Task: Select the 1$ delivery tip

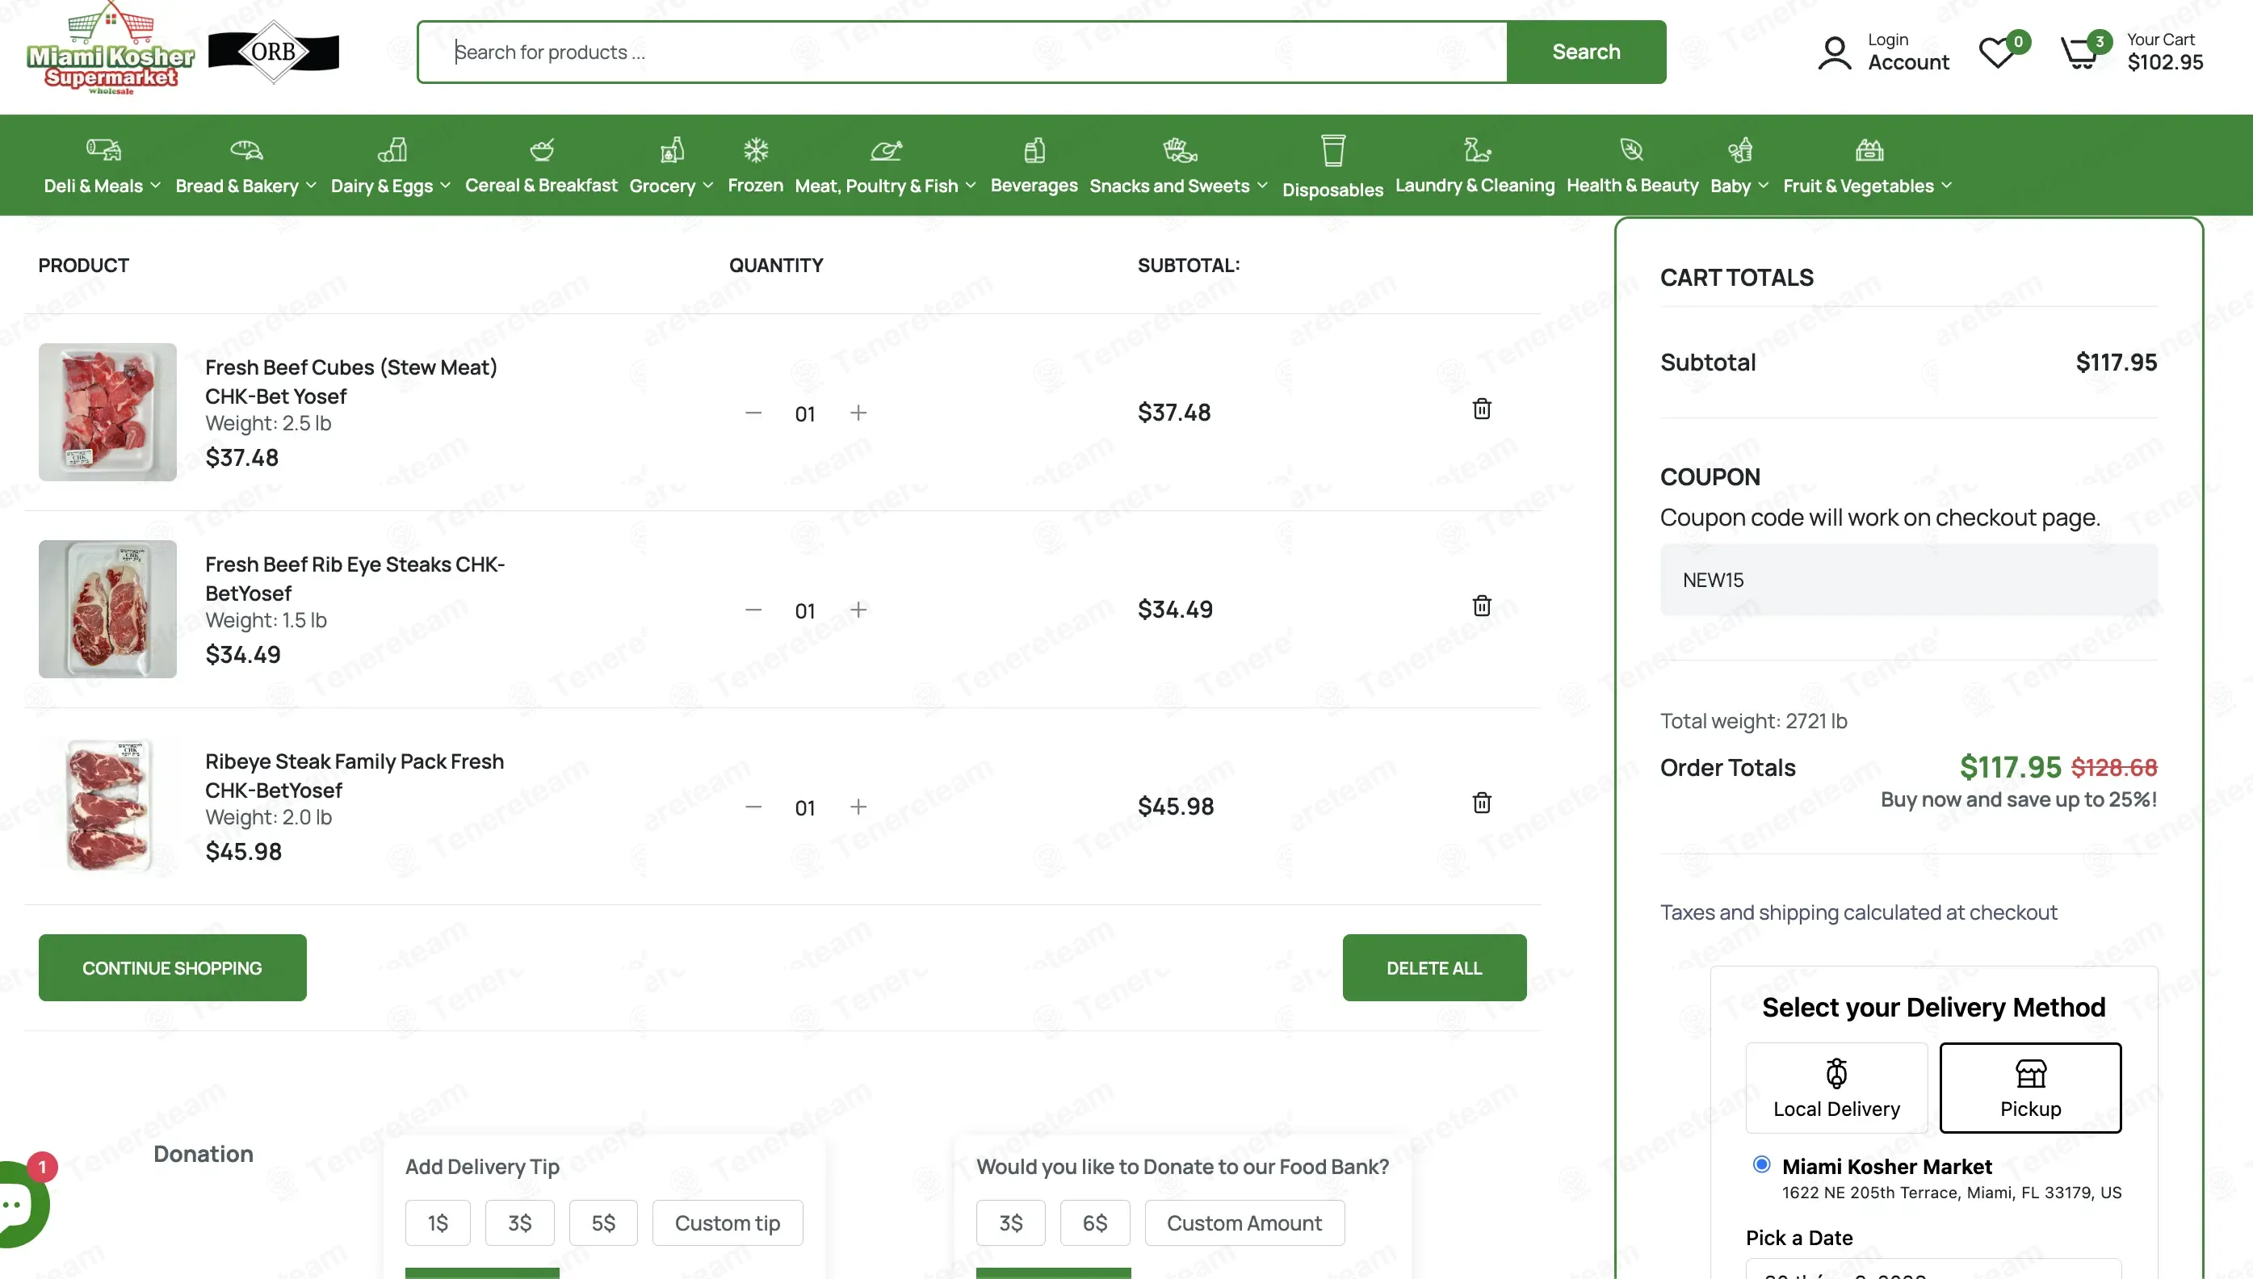Action: (438, 1222)
